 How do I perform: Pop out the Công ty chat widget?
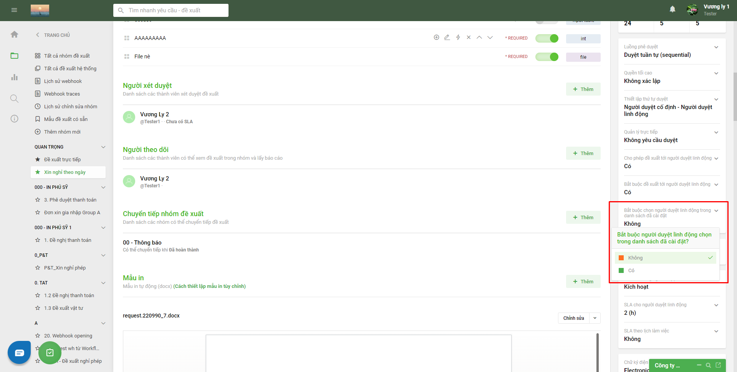tap(718, 365)
